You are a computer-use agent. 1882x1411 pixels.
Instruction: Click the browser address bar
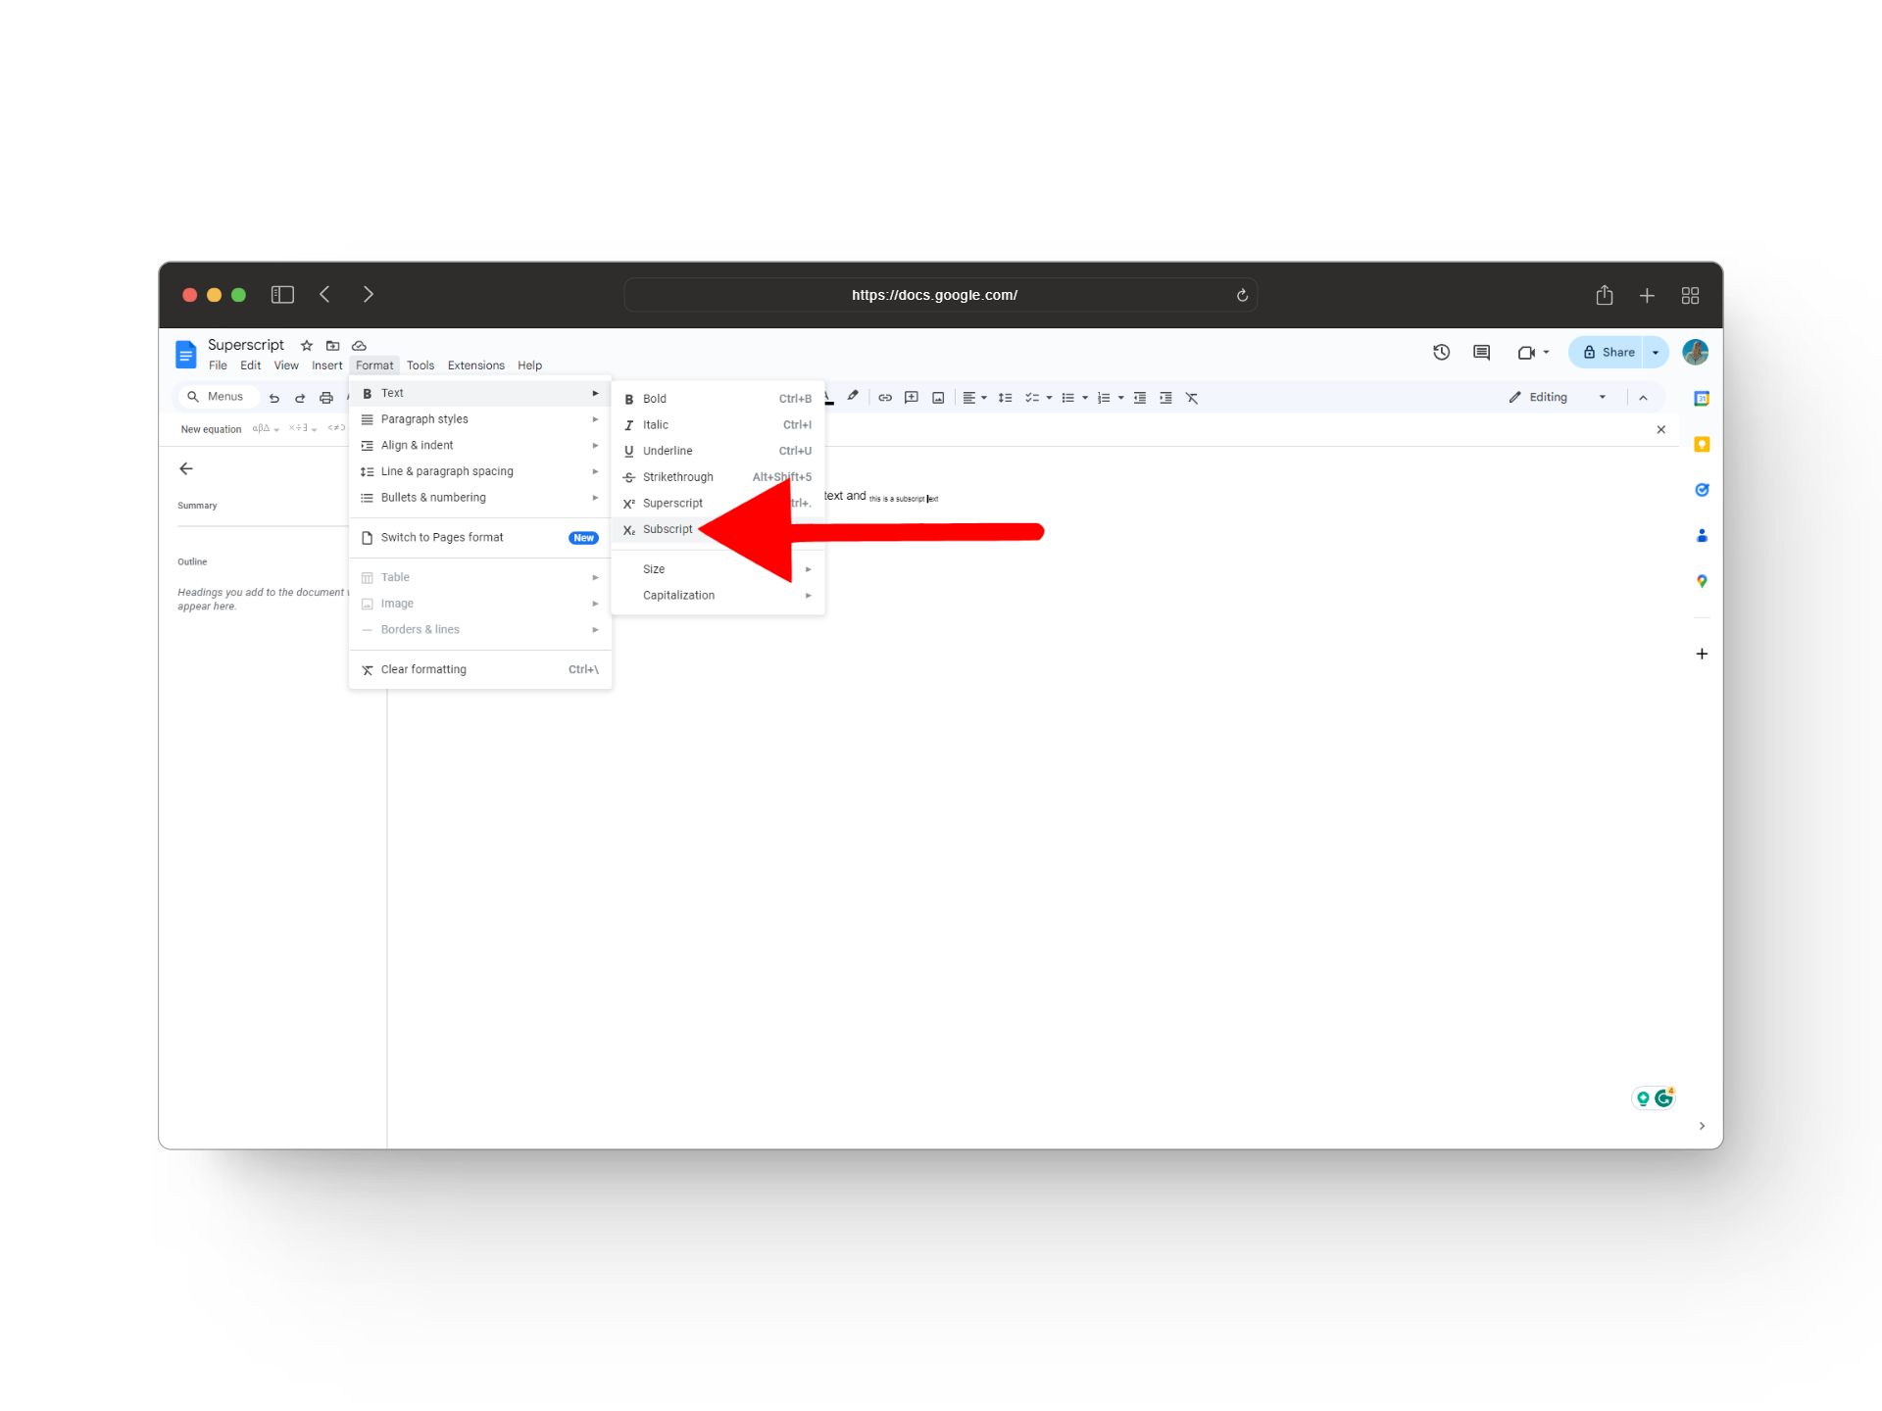point(934,295)
